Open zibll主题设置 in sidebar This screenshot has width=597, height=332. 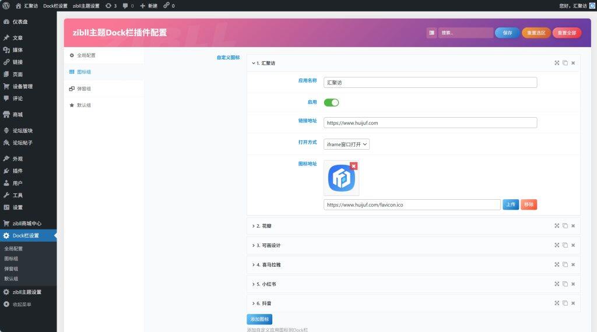[28, 292]
